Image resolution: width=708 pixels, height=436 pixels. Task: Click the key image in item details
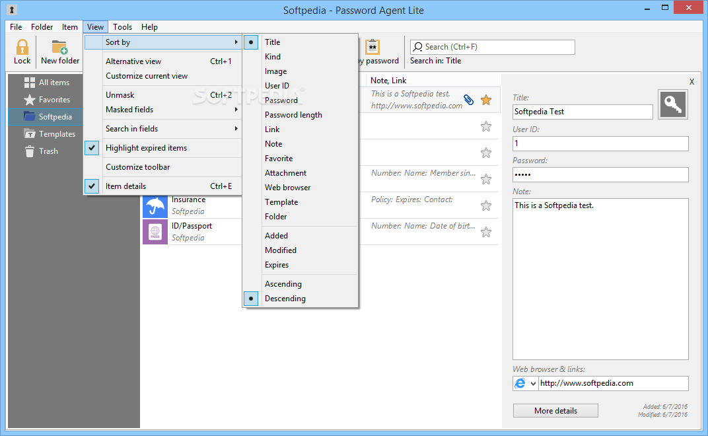(673, 104)
